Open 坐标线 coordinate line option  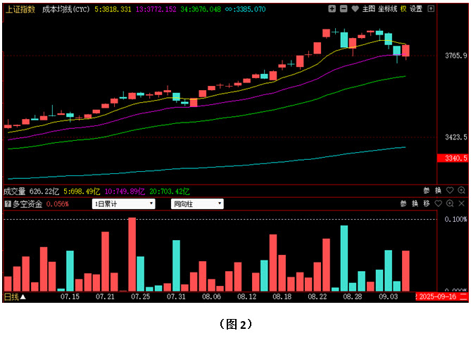[387, 9]
